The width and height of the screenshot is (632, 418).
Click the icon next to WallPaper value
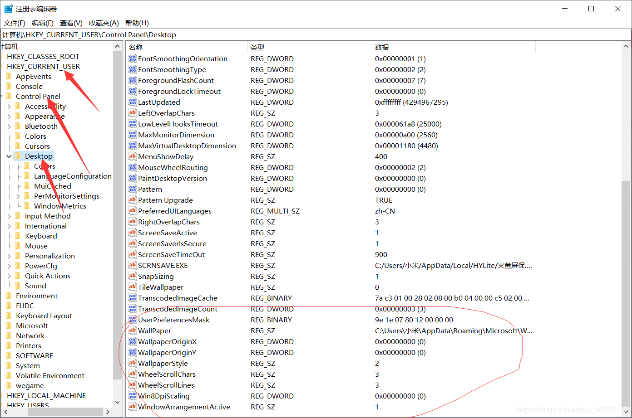133,331
